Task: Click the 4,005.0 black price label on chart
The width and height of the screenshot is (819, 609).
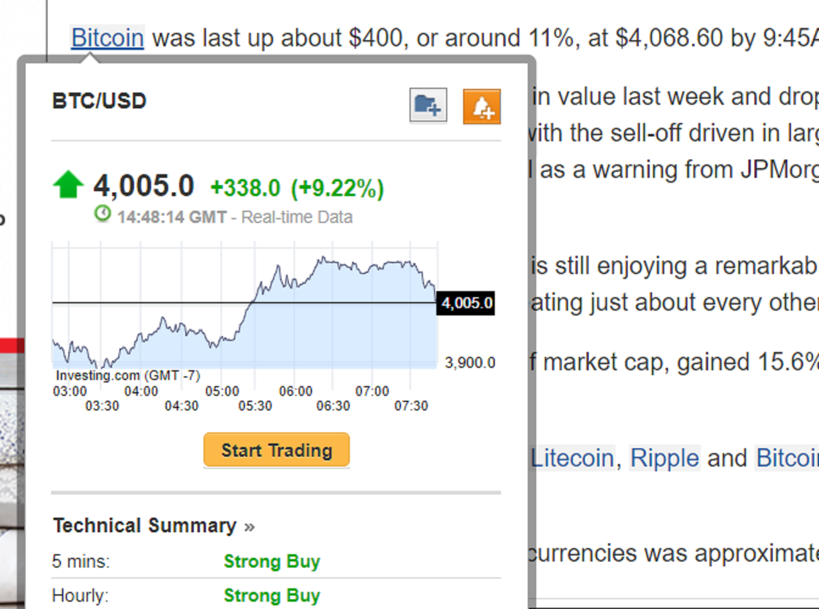Action: click(x=466, y=303)
